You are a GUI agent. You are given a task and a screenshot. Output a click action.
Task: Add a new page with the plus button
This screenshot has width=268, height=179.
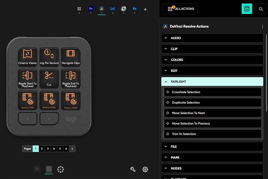tap(72, 149)
